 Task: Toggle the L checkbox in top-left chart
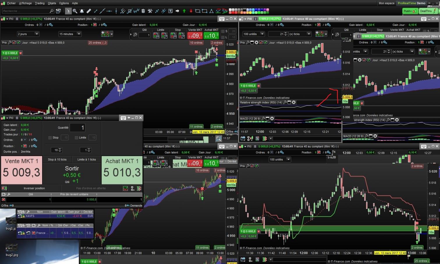pos(223,37)
